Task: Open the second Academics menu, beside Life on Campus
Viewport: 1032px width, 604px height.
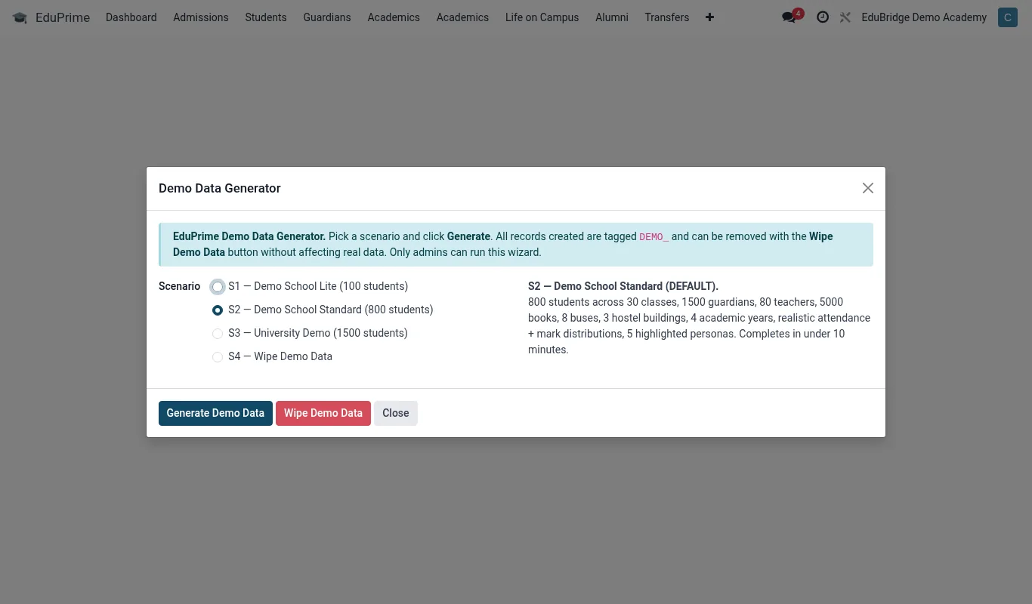Action: click(x=462, y=17)
